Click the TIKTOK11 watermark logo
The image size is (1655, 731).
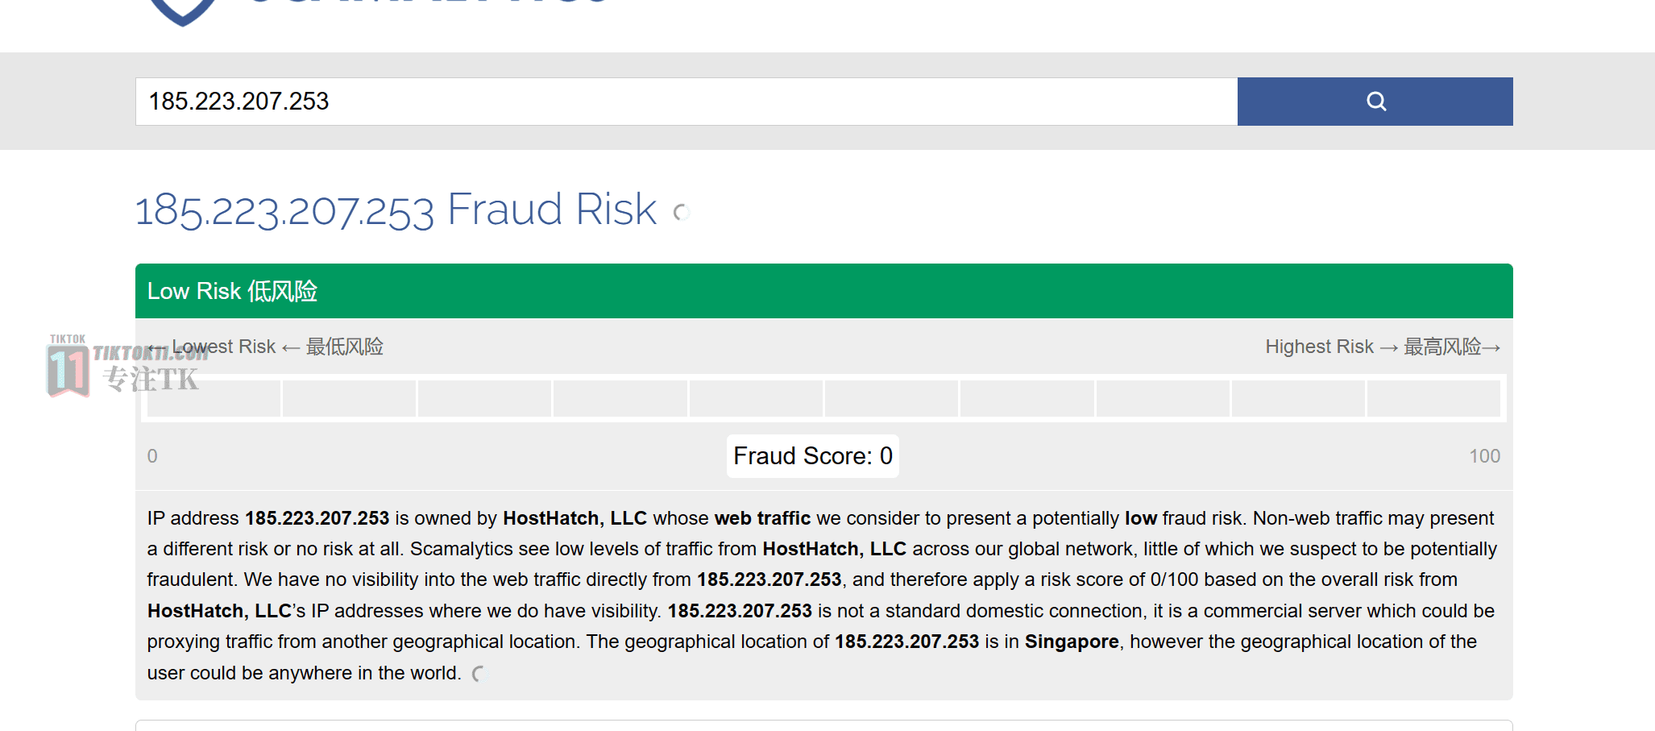tap(125, 367)
